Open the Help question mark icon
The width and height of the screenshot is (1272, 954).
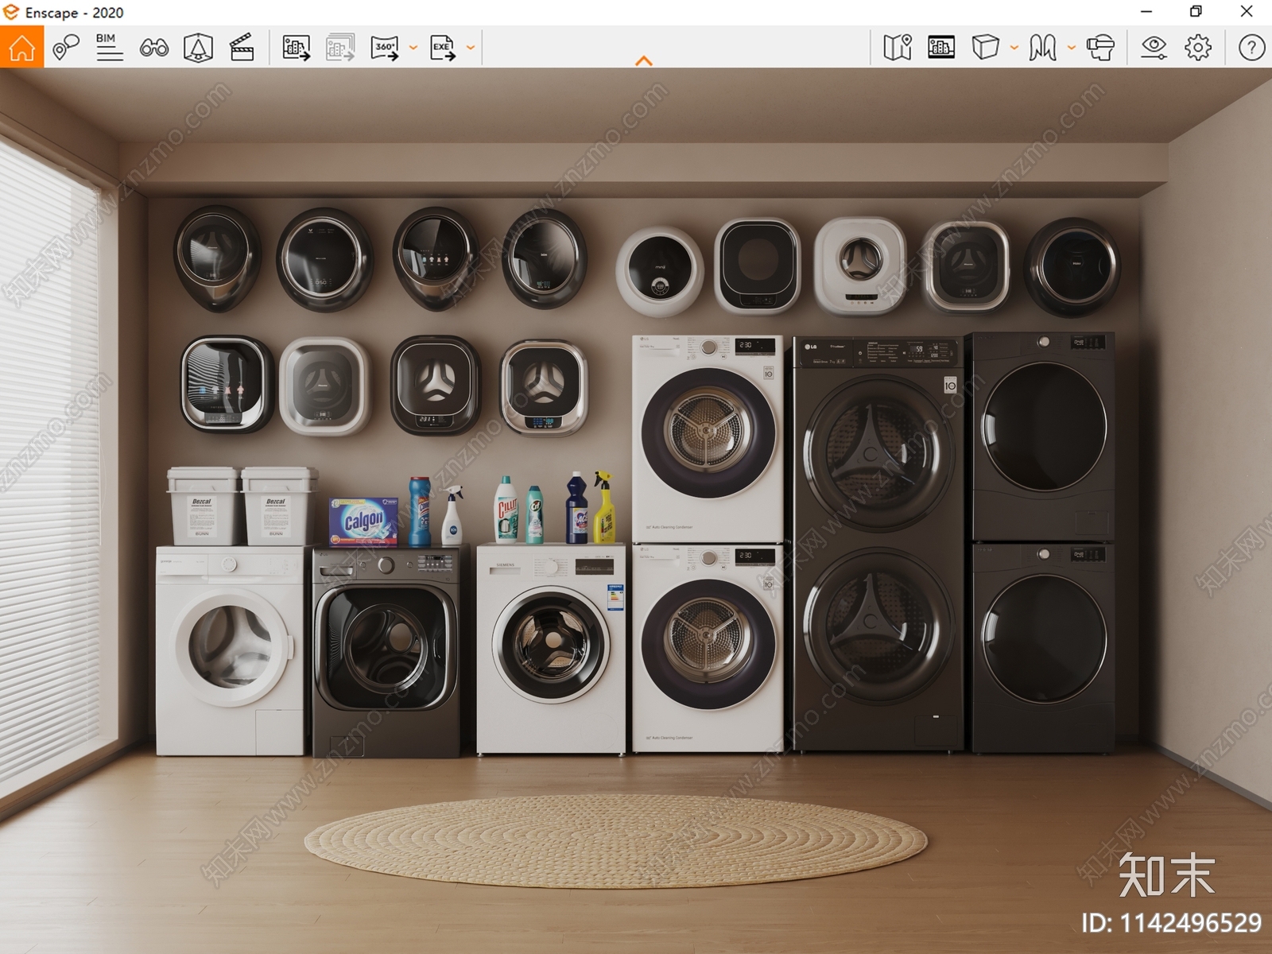pyautogui.click(x=1251, y=48)
